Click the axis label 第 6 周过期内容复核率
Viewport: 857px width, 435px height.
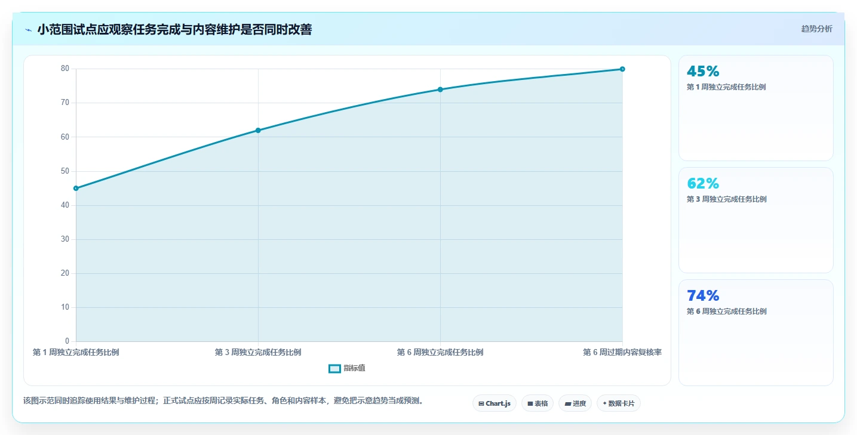(x=622, y=353)
